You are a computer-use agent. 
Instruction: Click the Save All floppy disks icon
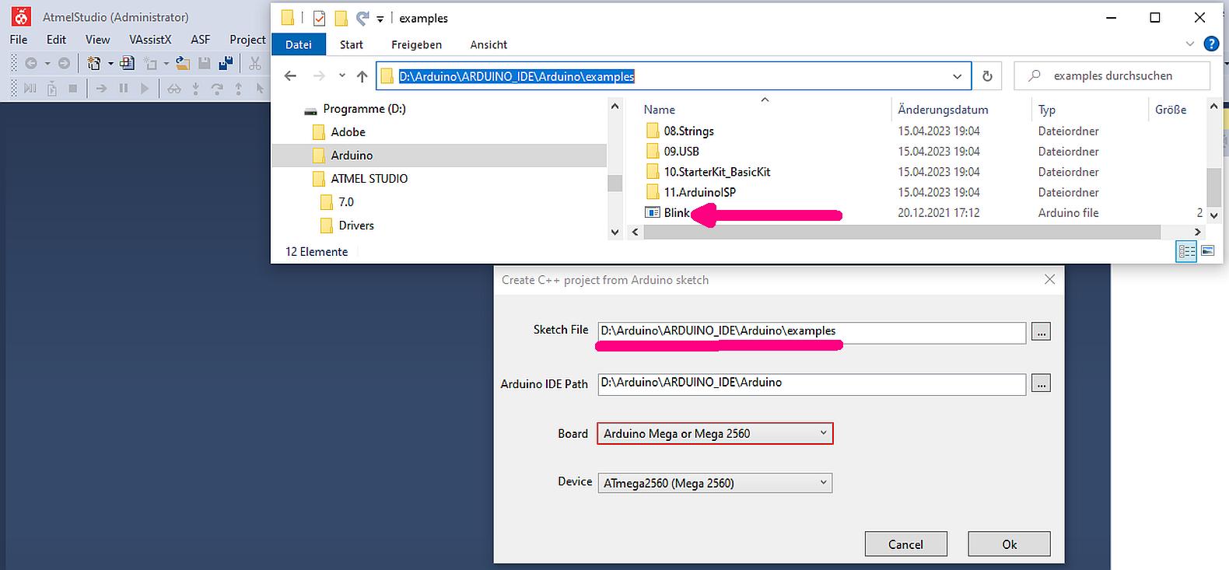226,64
